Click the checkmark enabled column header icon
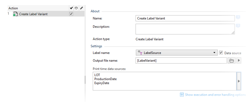The height and width of the screenshot is (102, 248). (x=71, y=8)
